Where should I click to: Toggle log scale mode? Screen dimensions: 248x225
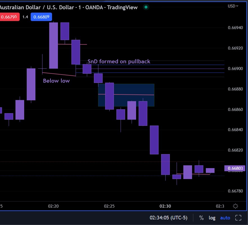212,218
